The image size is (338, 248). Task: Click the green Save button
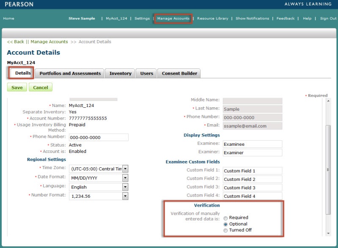[17, 87]
